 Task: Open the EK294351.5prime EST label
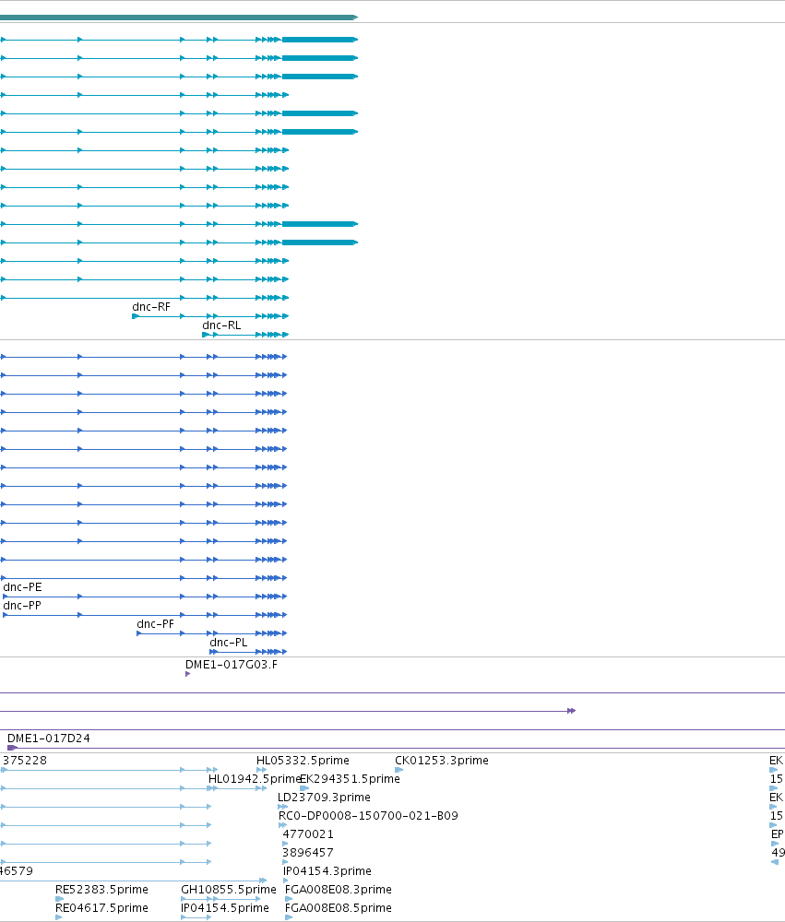pyautogui.click(x=351, y=778)
